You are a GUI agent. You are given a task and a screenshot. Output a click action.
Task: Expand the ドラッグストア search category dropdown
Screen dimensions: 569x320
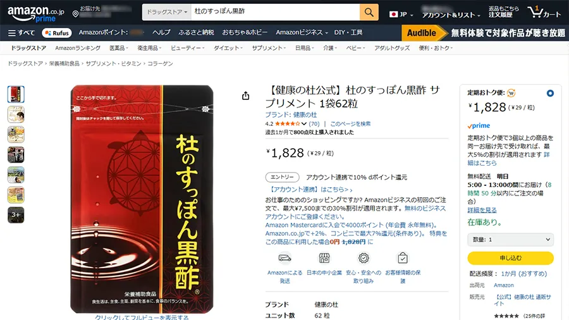pos(167,12)
